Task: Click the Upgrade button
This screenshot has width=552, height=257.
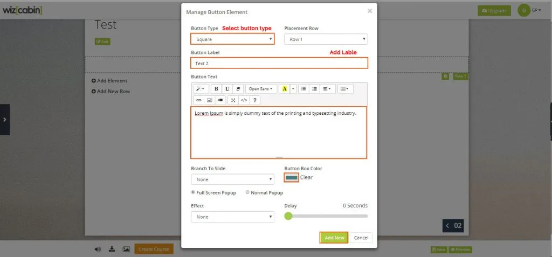Action: pos(494,11)
